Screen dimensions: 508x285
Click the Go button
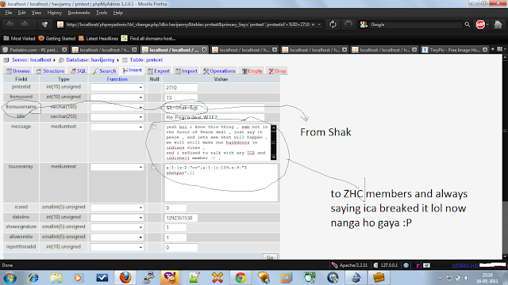pos(270,257)
